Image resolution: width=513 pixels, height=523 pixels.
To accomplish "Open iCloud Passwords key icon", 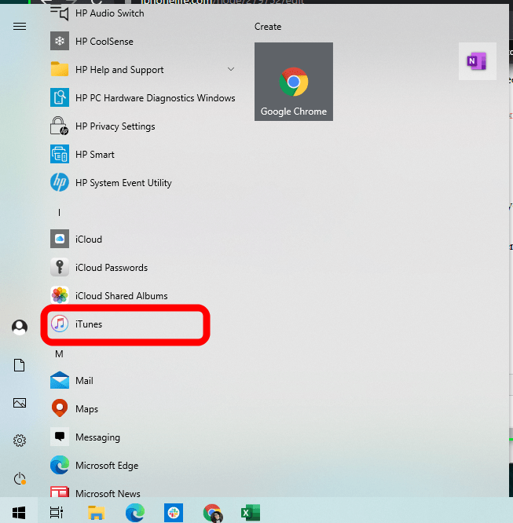I will 60,267.
